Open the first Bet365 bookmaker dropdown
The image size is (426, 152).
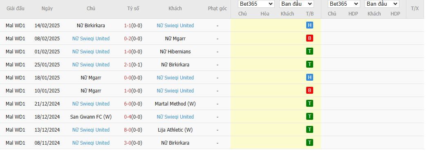click(256, 4)
